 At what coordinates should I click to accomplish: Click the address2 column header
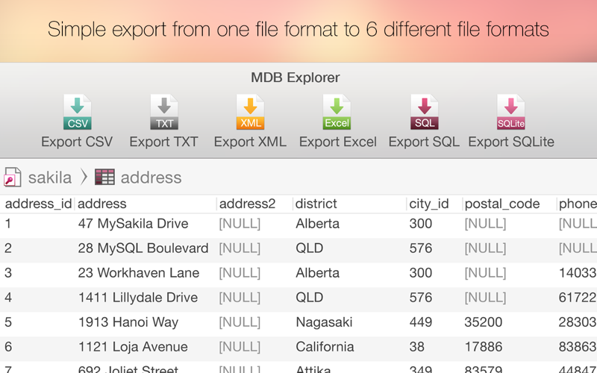click(x=248, y=204)
